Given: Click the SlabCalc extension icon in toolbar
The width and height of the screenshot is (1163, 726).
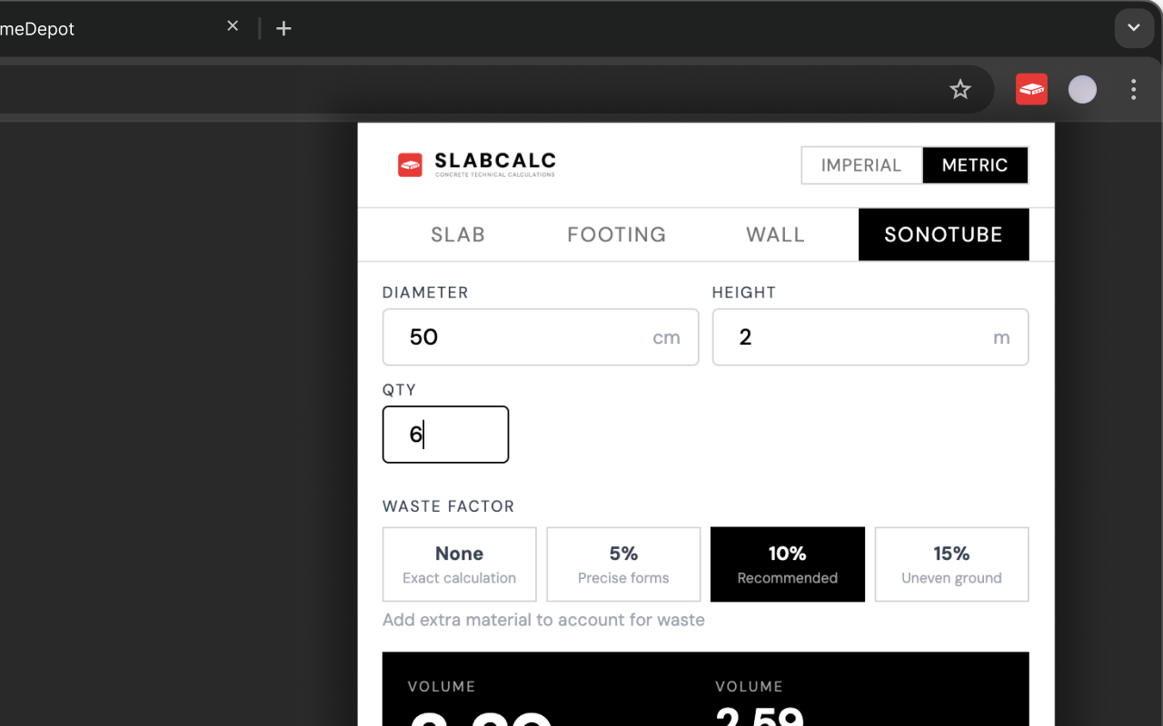Looking at the screenshot, I should 1031,89.
